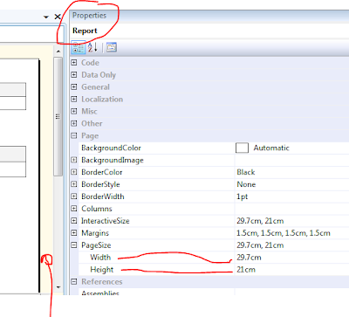
Task: Edit the BorderStyle value None
Action: [x=246, y=184]
